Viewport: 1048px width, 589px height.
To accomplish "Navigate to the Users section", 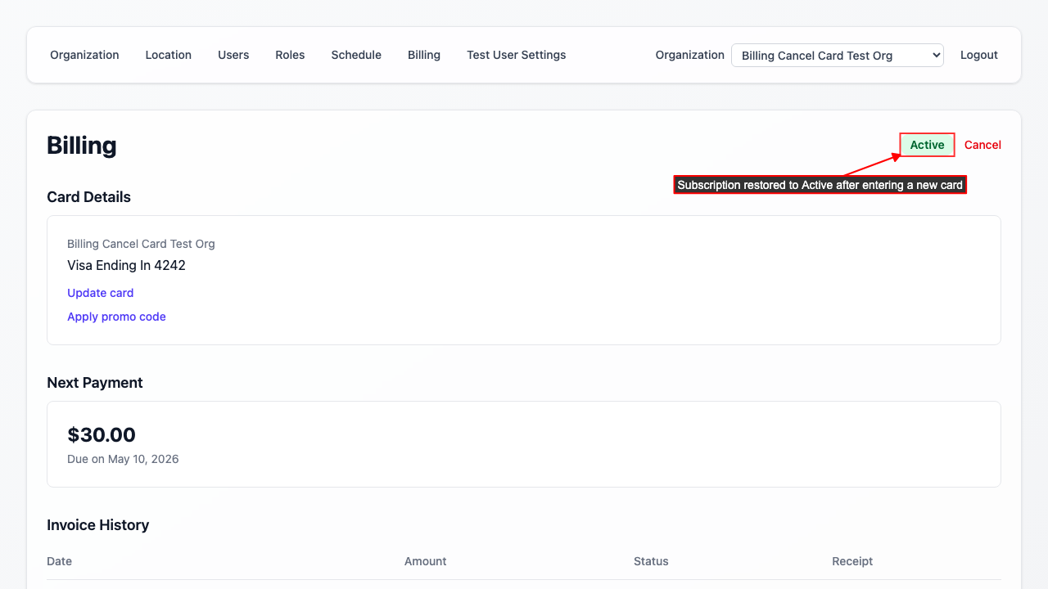I will tap(233, 55).
